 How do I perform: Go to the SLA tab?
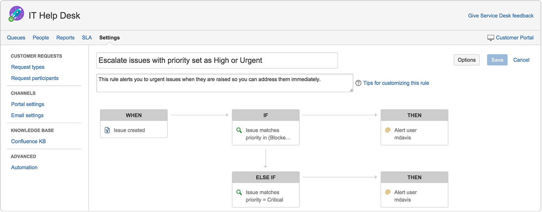click(x=87, y=38)
